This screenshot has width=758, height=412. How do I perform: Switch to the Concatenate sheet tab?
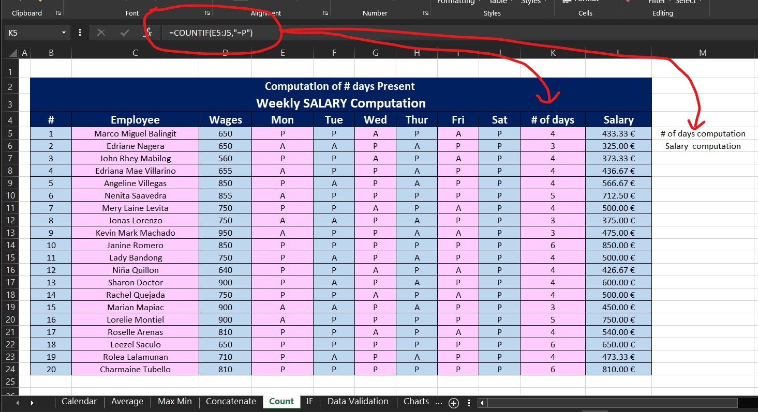point(231,402)
